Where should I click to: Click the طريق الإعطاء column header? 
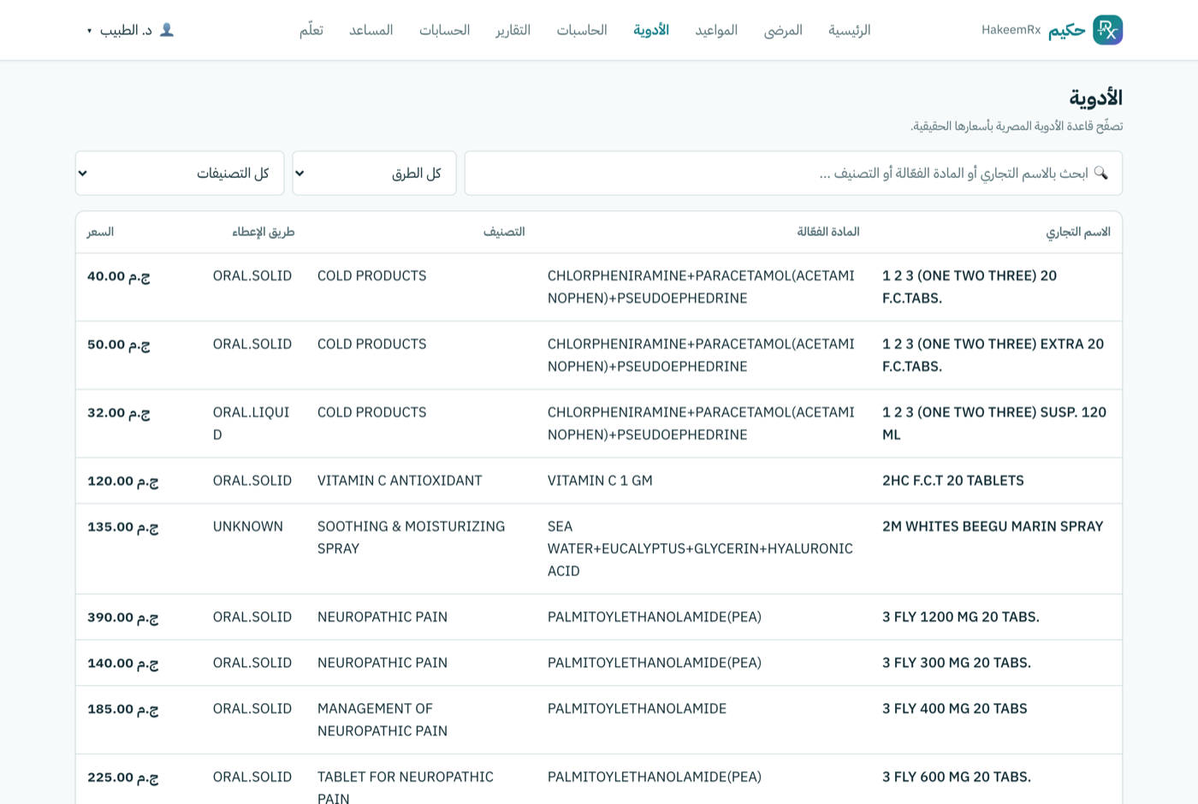263,232
